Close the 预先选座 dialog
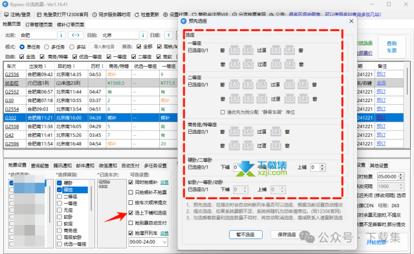The height and width of the screenshot is (254, 414). [x=351, y=21]
